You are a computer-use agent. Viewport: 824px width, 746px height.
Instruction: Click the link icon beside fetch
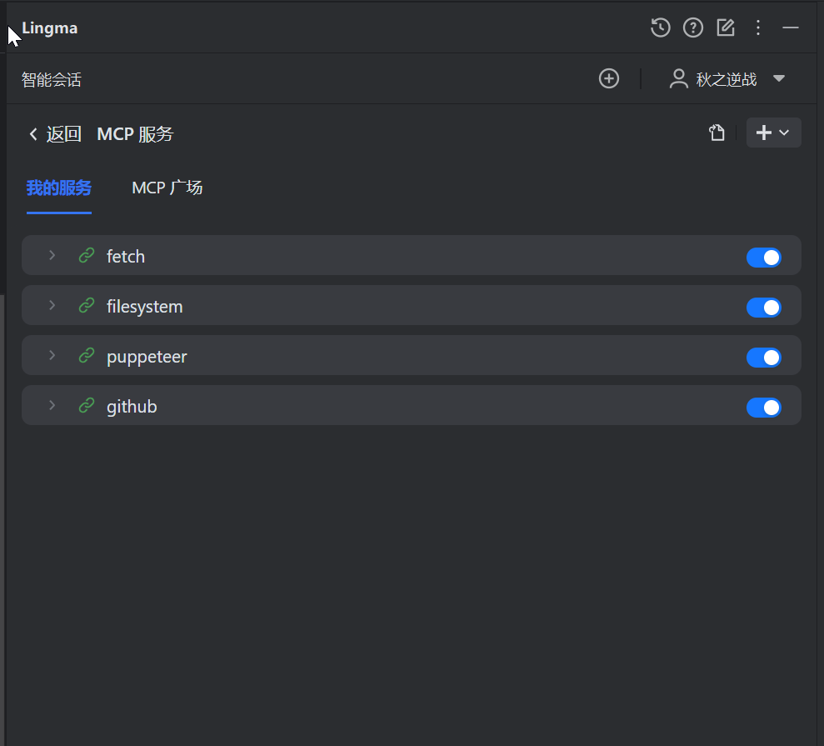point(87,256)
